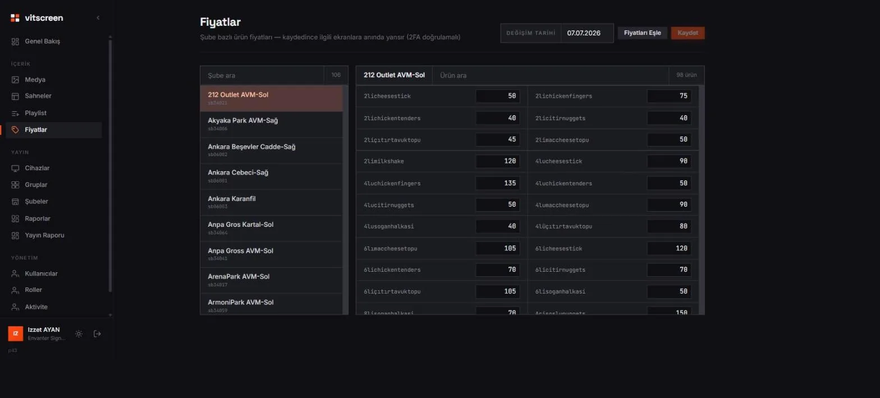
Task: Click the Fiyatlar tag icon
Action: 15,130
